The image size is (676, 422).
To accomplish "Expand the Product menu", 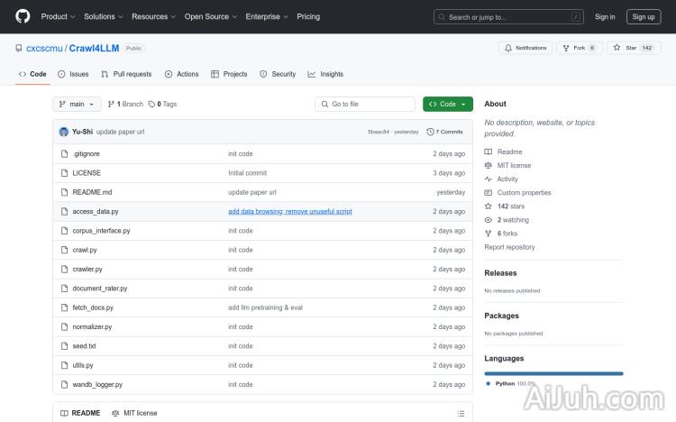I will (x=58, y=16).
